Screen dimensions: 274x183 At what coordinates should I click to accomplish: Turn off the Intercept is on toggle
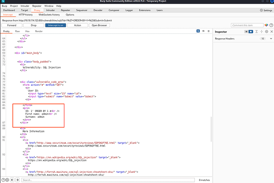(x=56, y=25)
